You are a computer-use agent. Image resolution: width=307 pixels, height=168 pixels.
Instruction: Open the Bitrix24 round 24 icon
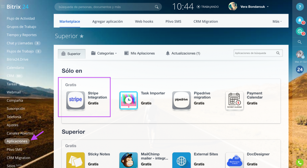[300, 69]
